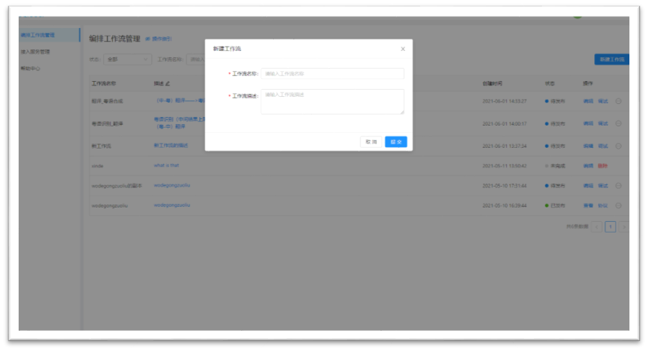This screenshot has width=648, height=351.
Task: Go to previous page arrow in pagination
Action: pyautogui.click(x=596, y=226)
